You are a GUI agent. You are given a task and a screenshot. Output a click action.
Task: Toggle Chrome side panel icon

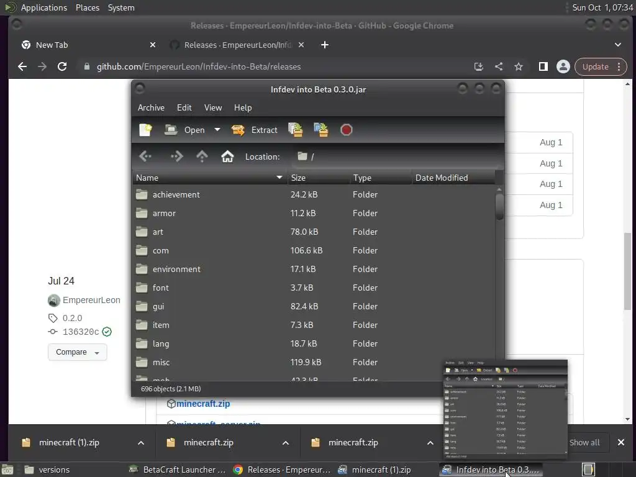[543, 66]
